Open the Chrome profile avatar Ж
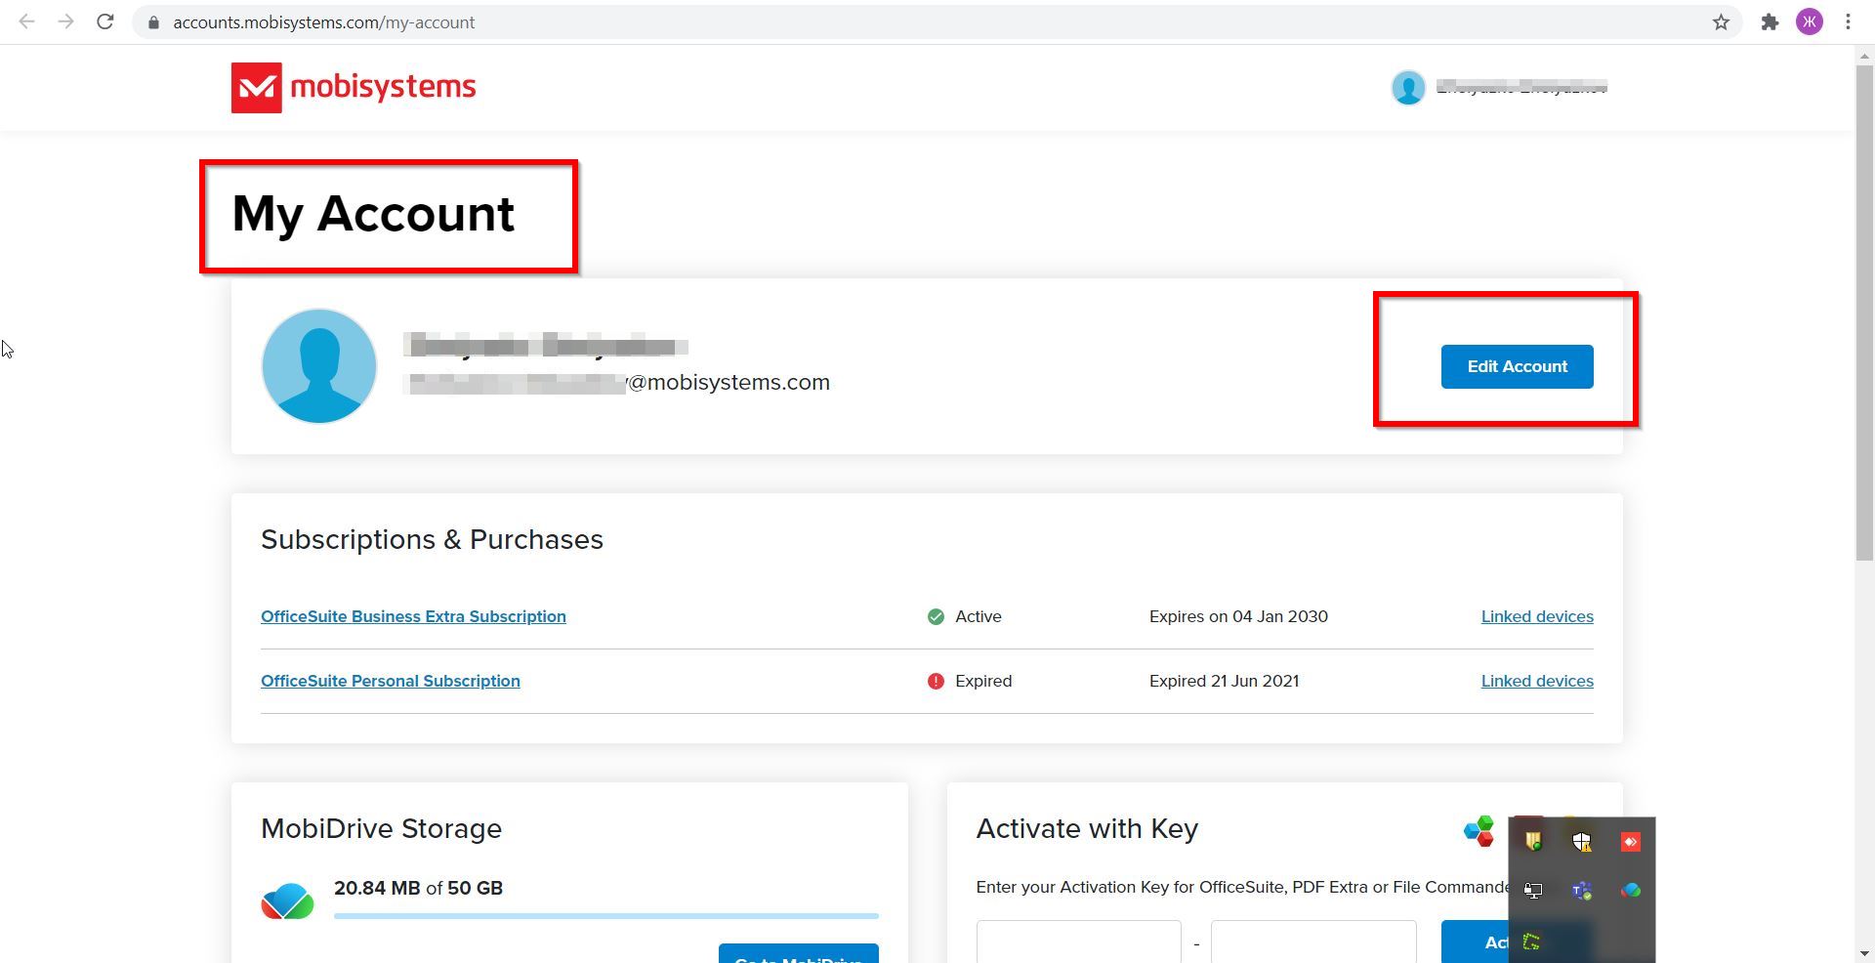The width and height of the screenshot is (1875, 963). pyautogui.click(x=1810, y=21)
